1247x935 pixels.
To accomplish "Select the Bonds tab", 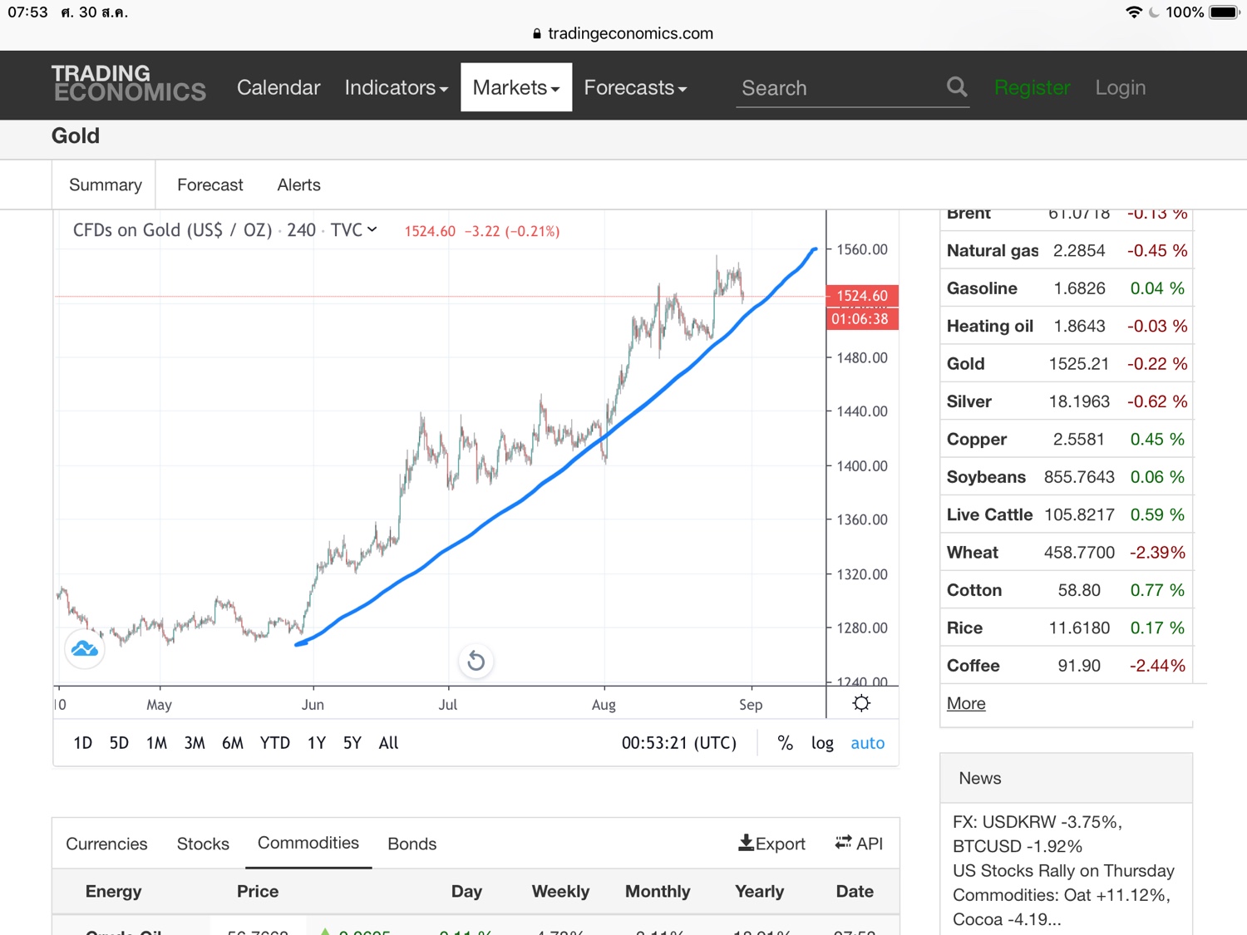I will coord(412,844).
